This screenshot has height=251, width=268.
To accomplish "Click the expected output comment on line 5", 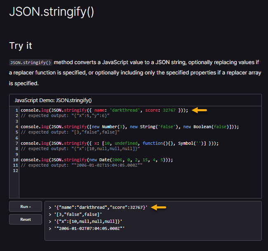I will (70, 132).
